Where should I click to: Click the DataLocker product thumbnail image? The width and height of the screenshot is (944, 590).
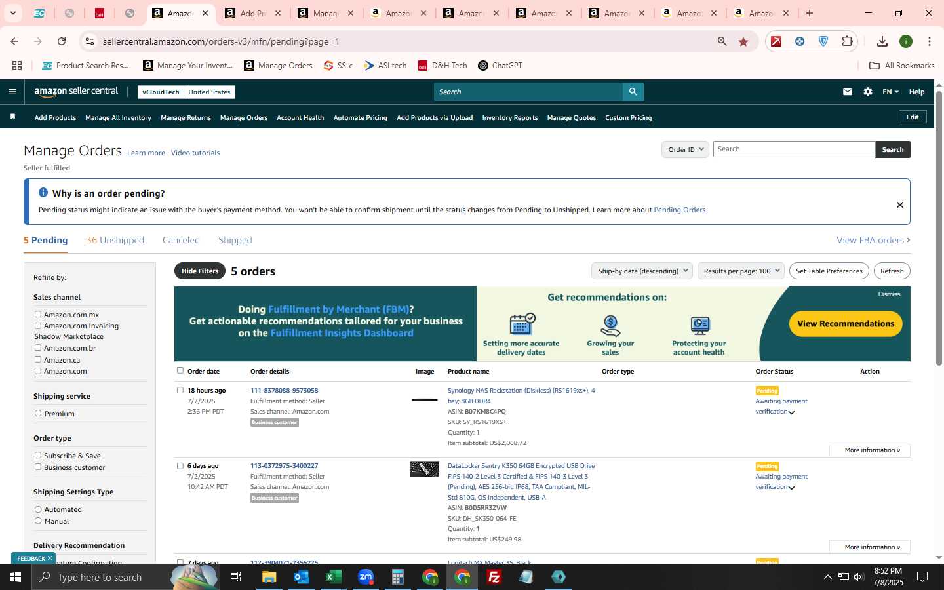tap(425, 469)
